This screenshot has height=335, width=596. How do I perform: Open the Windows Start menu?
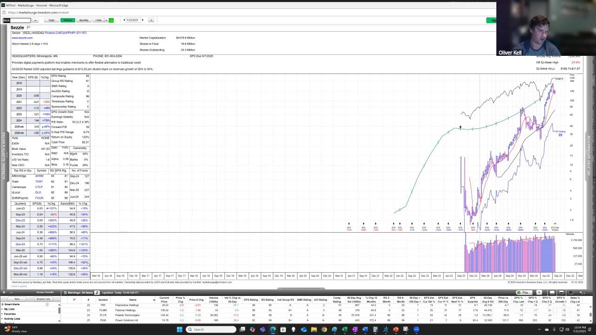(x=180, y=329)
